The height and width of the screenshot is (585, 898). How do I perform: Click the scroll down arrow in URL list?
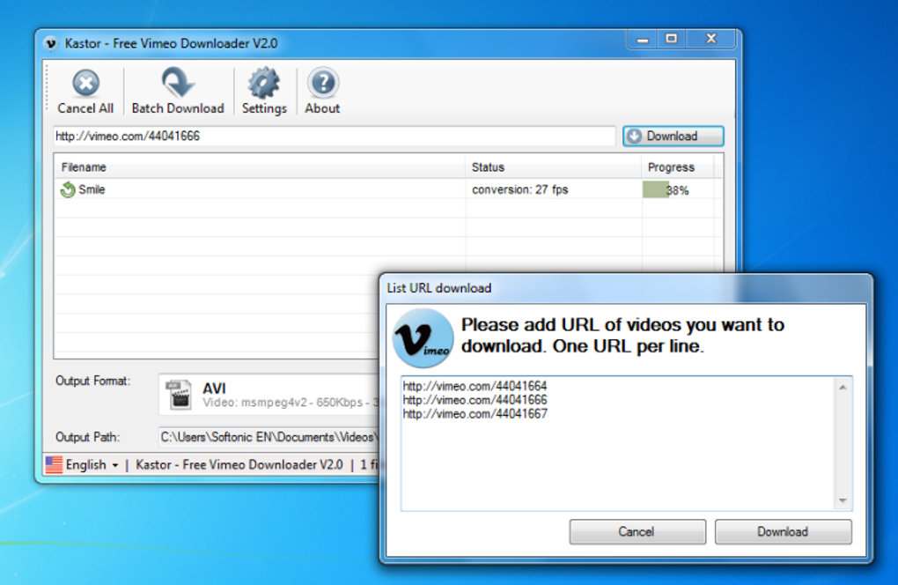[843, 500]
